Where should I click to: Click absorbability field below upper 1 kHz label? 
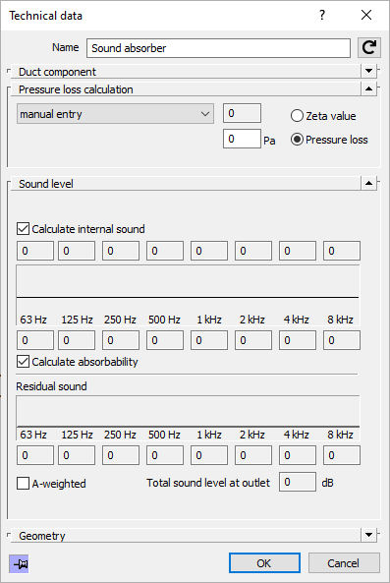[x=209, y=340]
